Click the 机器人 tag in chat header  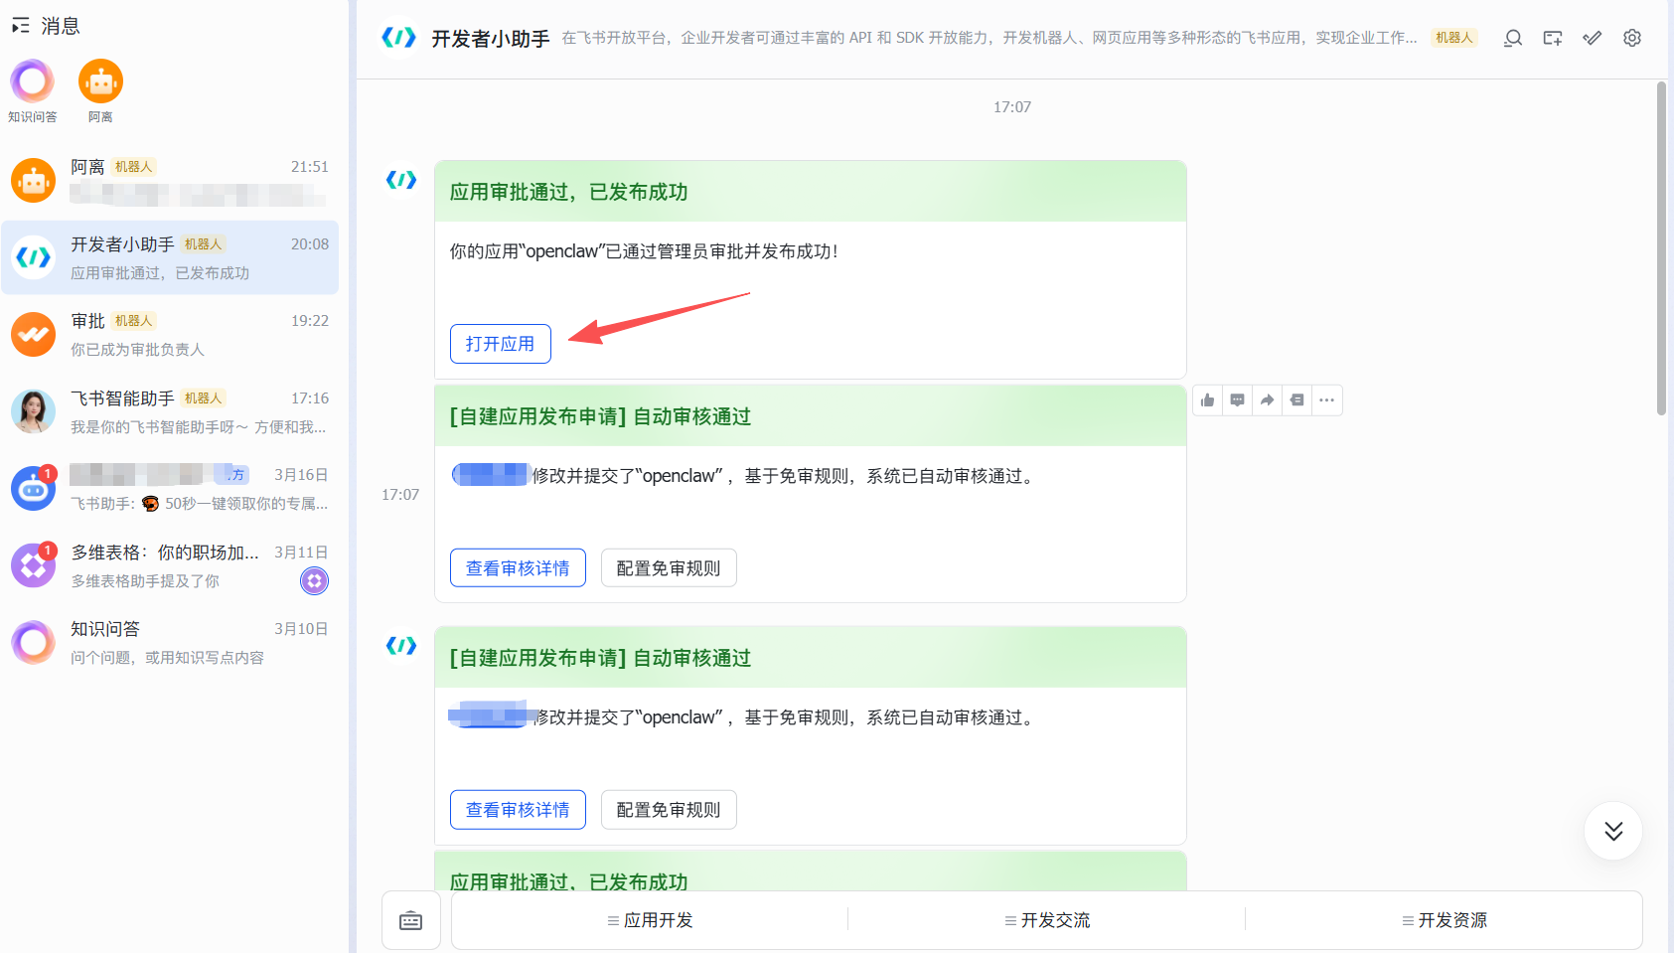[x=1454, y=38]
